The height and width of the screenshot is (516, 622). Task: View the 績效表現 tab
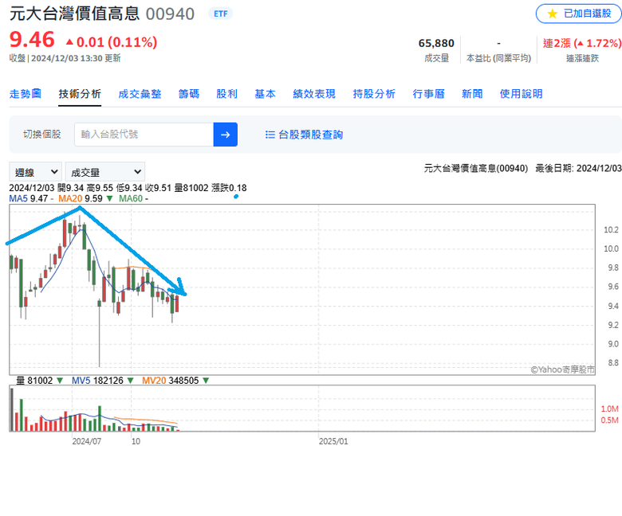coord(314,94)
